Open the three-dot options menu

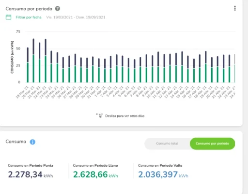tap(235, 8)
